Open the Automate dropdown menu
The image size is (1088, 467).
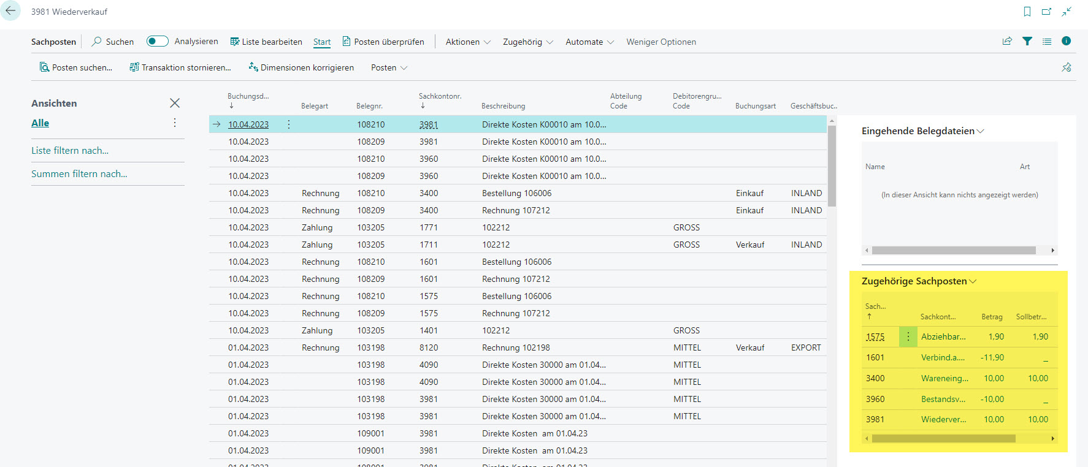coord(589,42)
